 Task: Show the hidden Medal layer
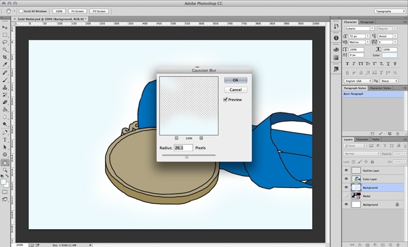tap(346, 196)
